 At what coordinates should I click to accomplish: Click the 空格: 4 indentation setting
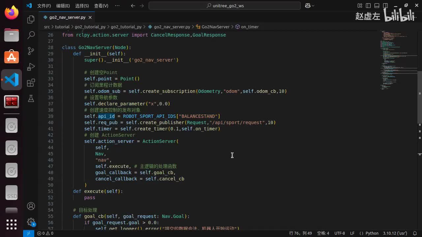323,233
